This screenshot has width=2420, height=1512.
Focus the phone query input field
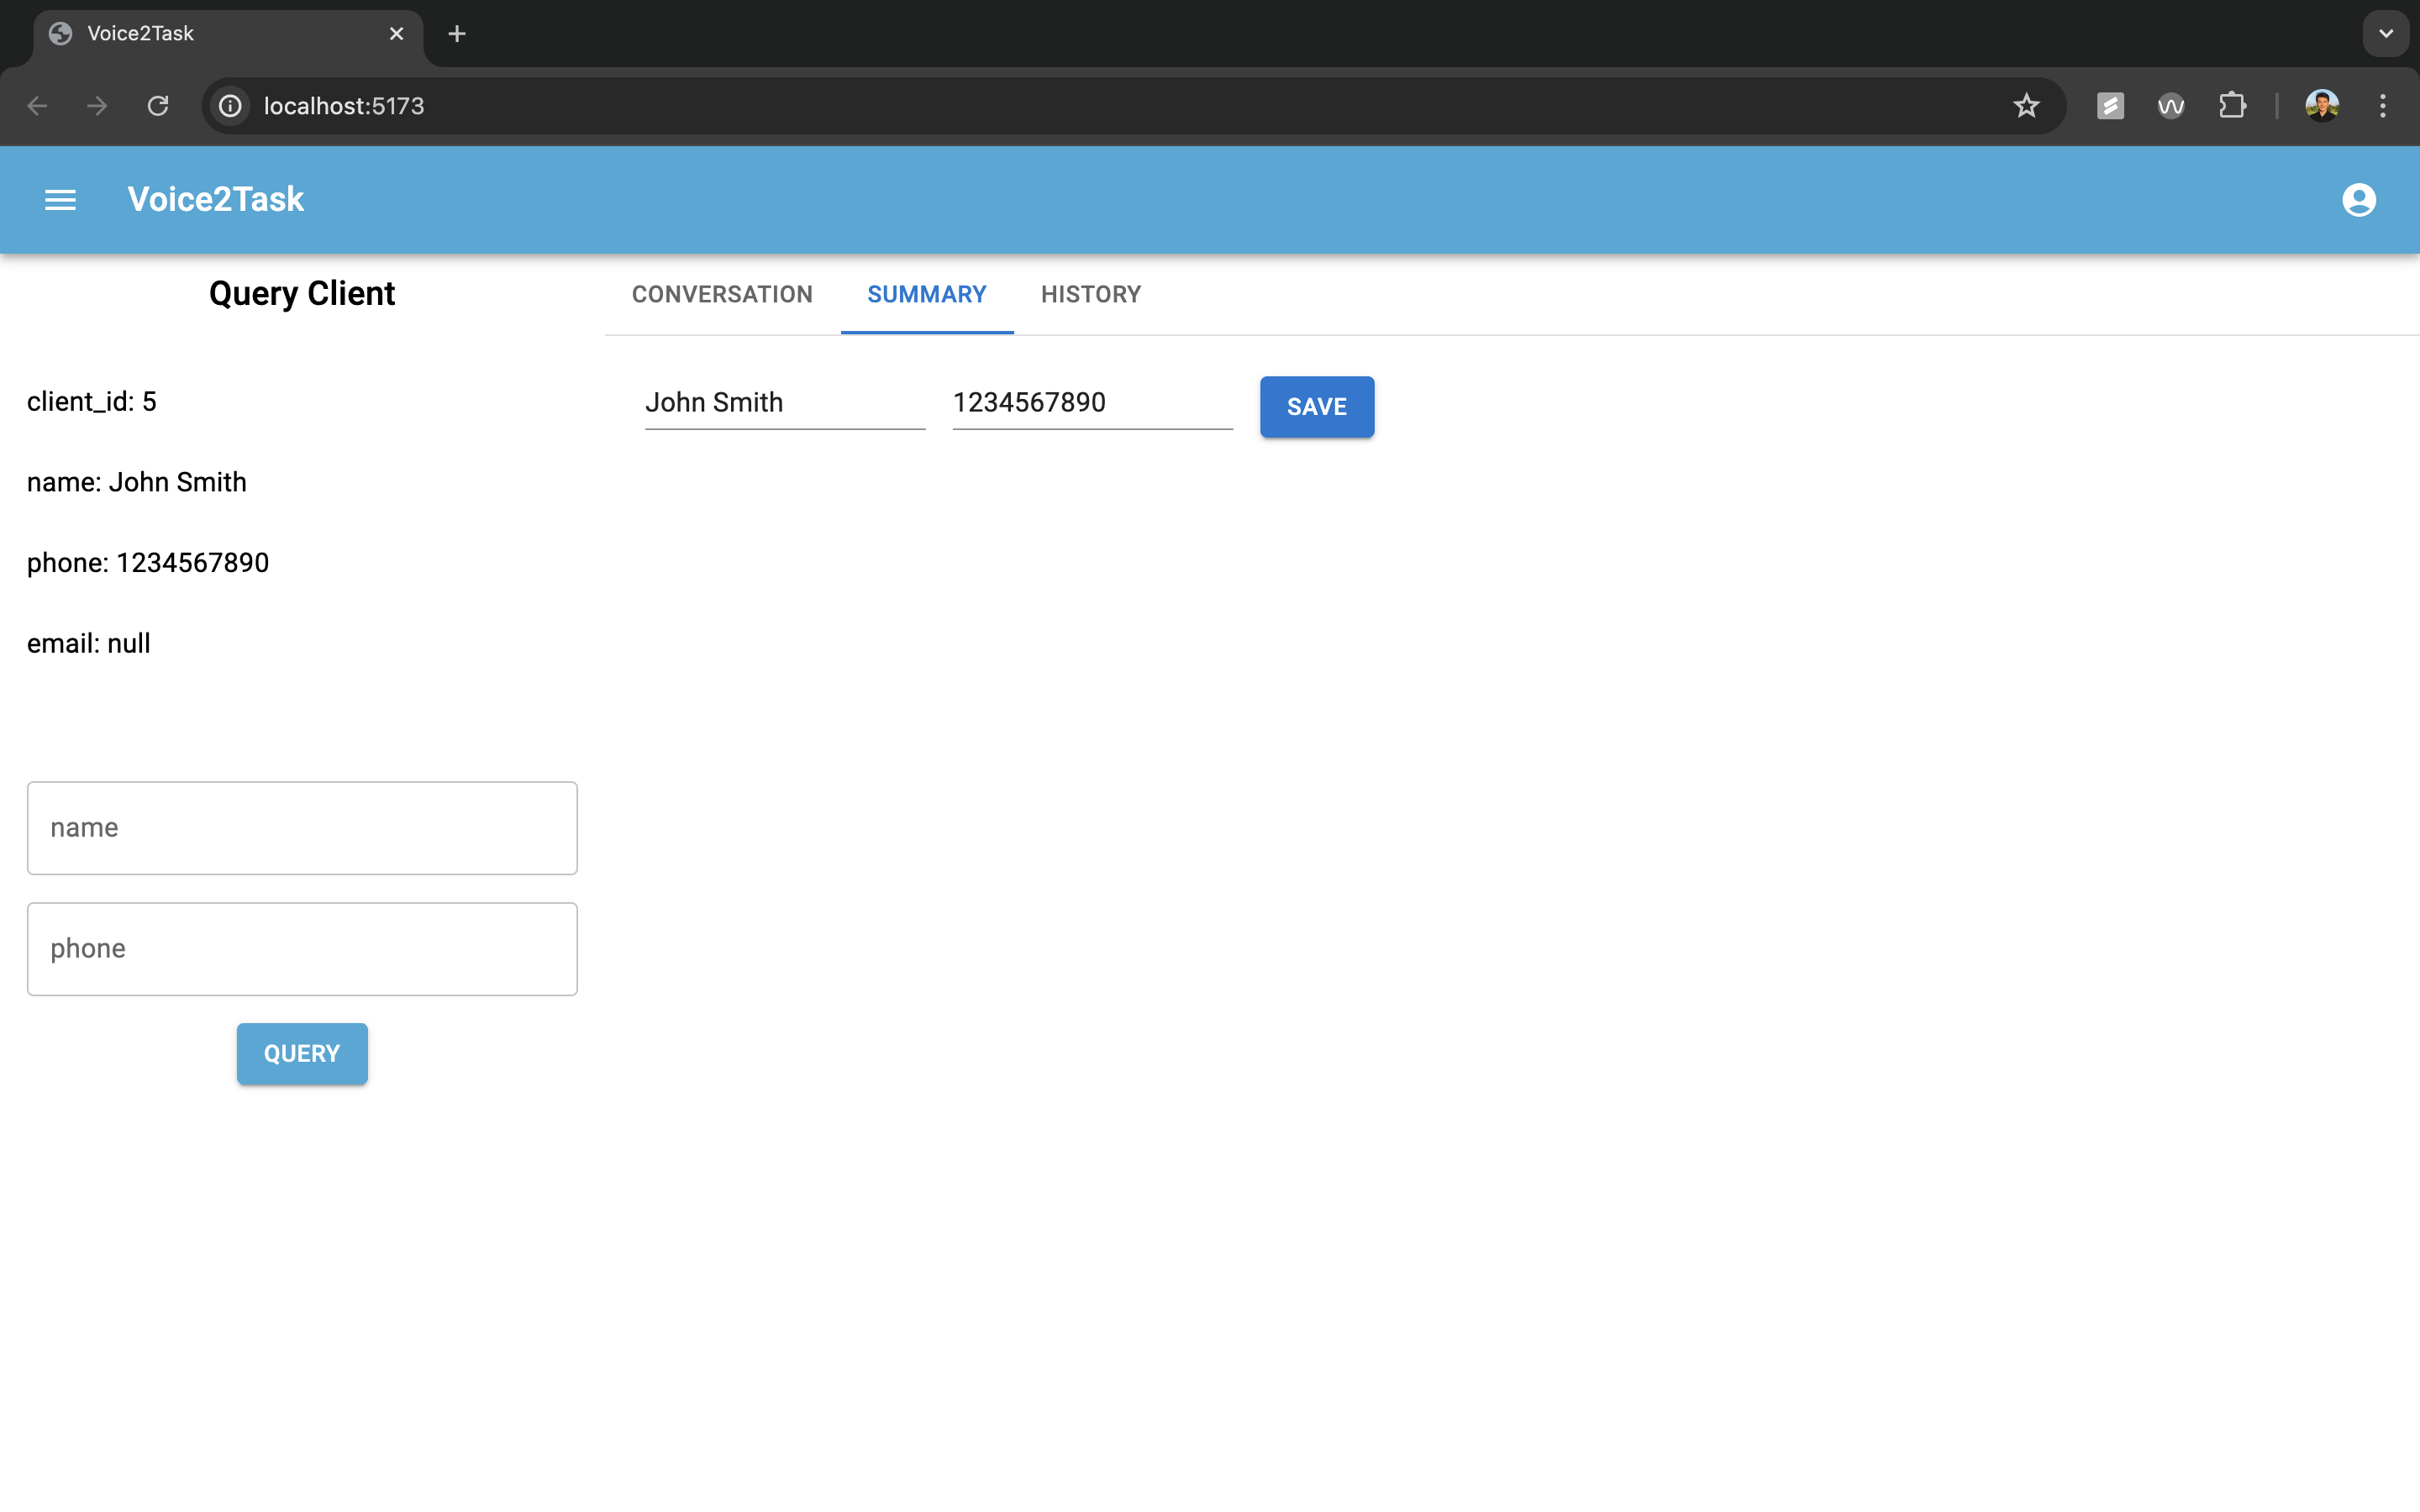tap(302, 949)
